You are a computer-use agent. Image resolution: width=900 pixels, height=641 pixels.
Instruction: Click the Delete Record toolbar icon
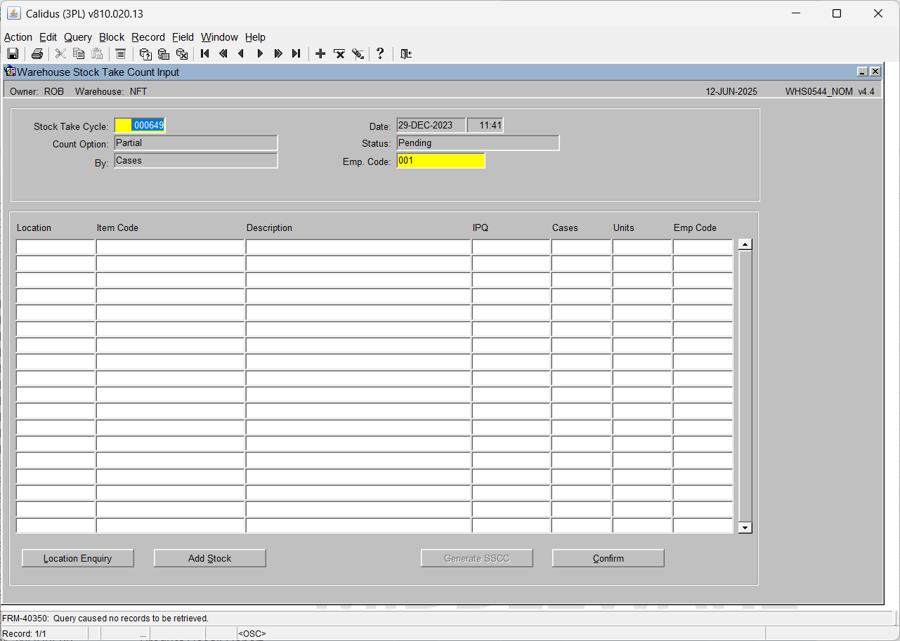(x=339, y=54)
